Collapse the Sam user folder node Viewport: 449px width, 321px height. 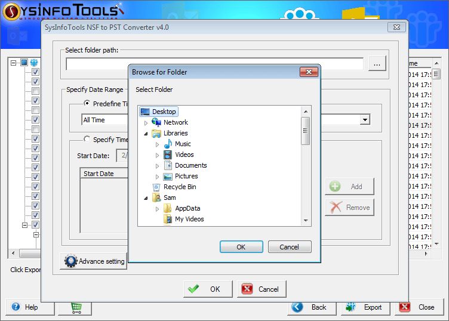point(146,198)
